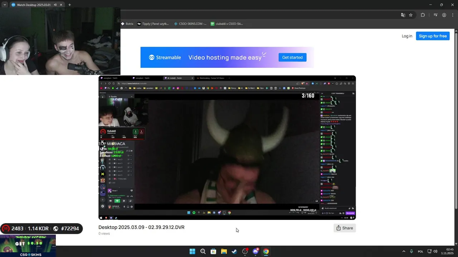Click the video title Desktop 2025.03.09 - 02.39.29.12.DVR

(x=141, y=227)
